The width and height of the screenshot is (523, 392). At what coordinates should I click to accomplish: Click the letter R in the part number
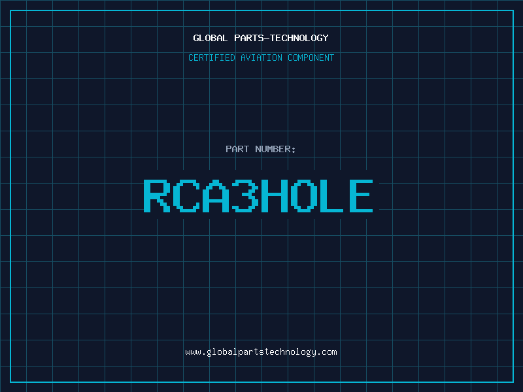tap(157, 196)
